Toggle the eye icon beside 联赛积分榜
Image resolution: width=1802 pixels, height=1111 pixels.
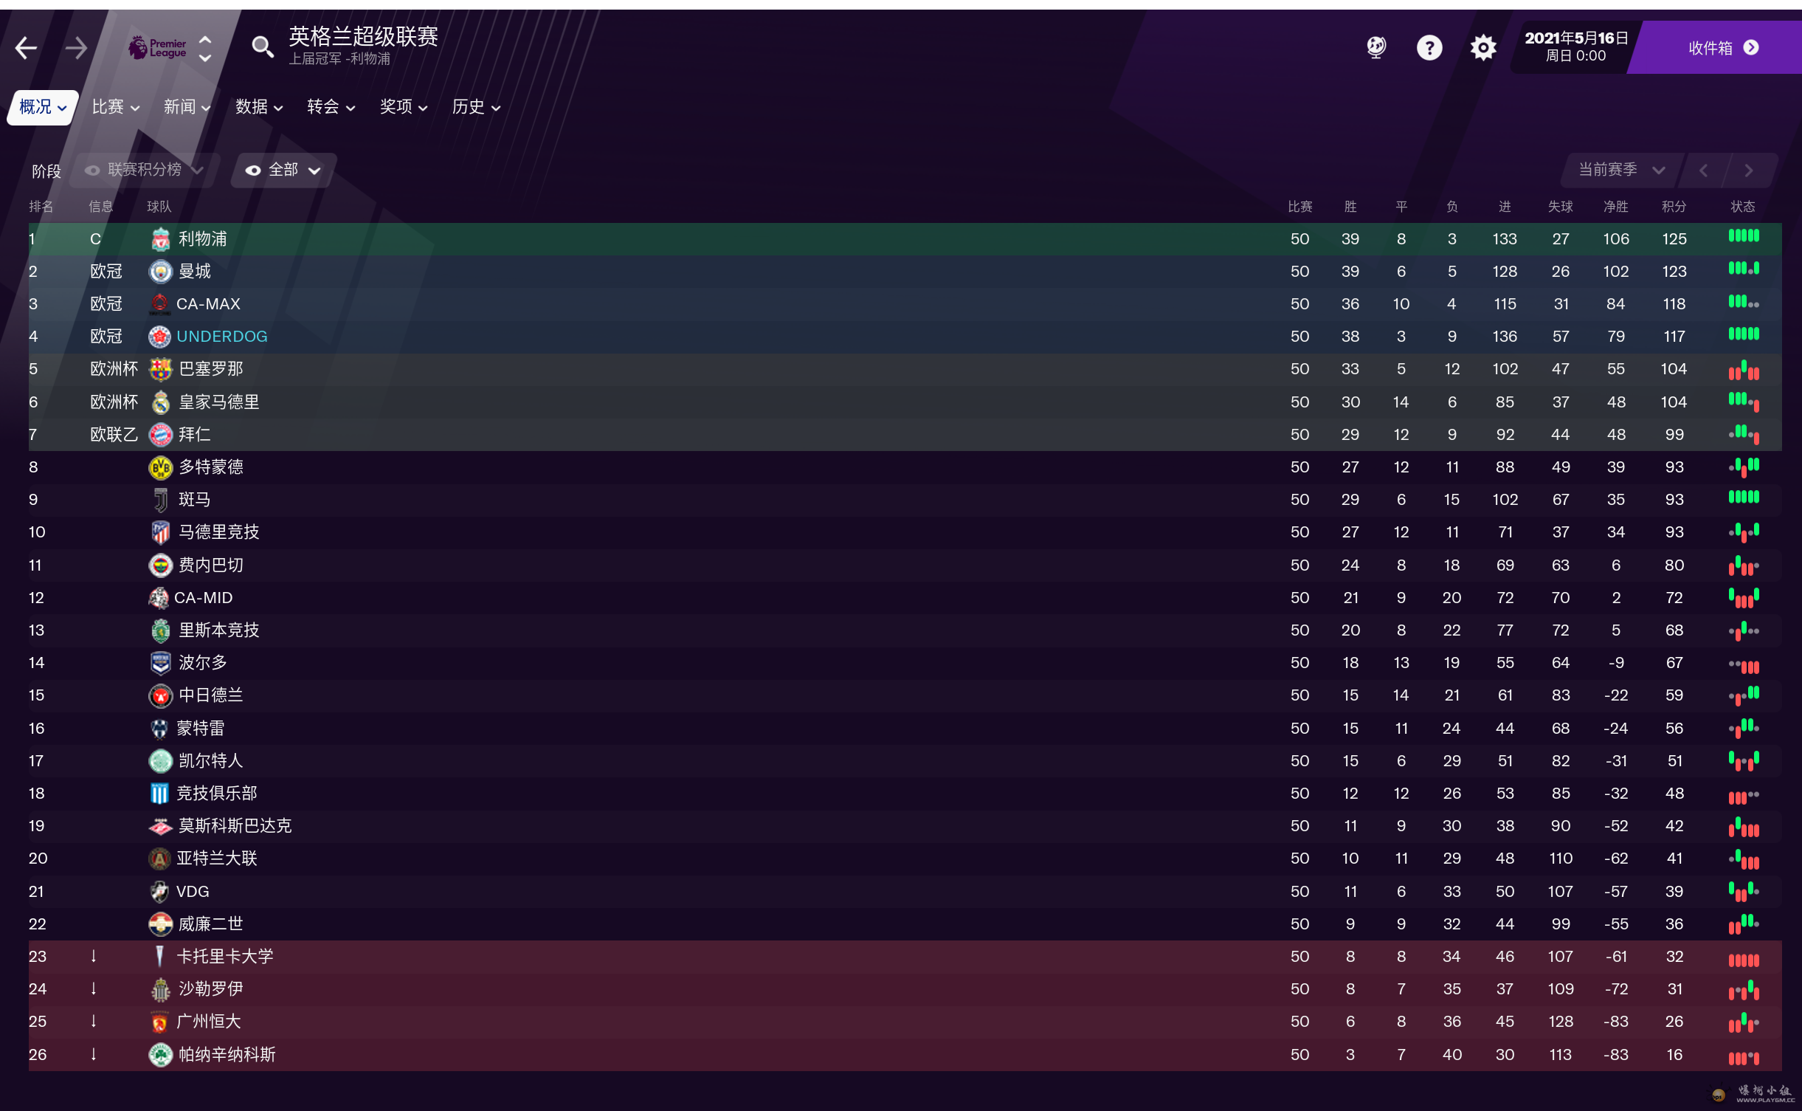pyautogui.click(x=92, y=171)
